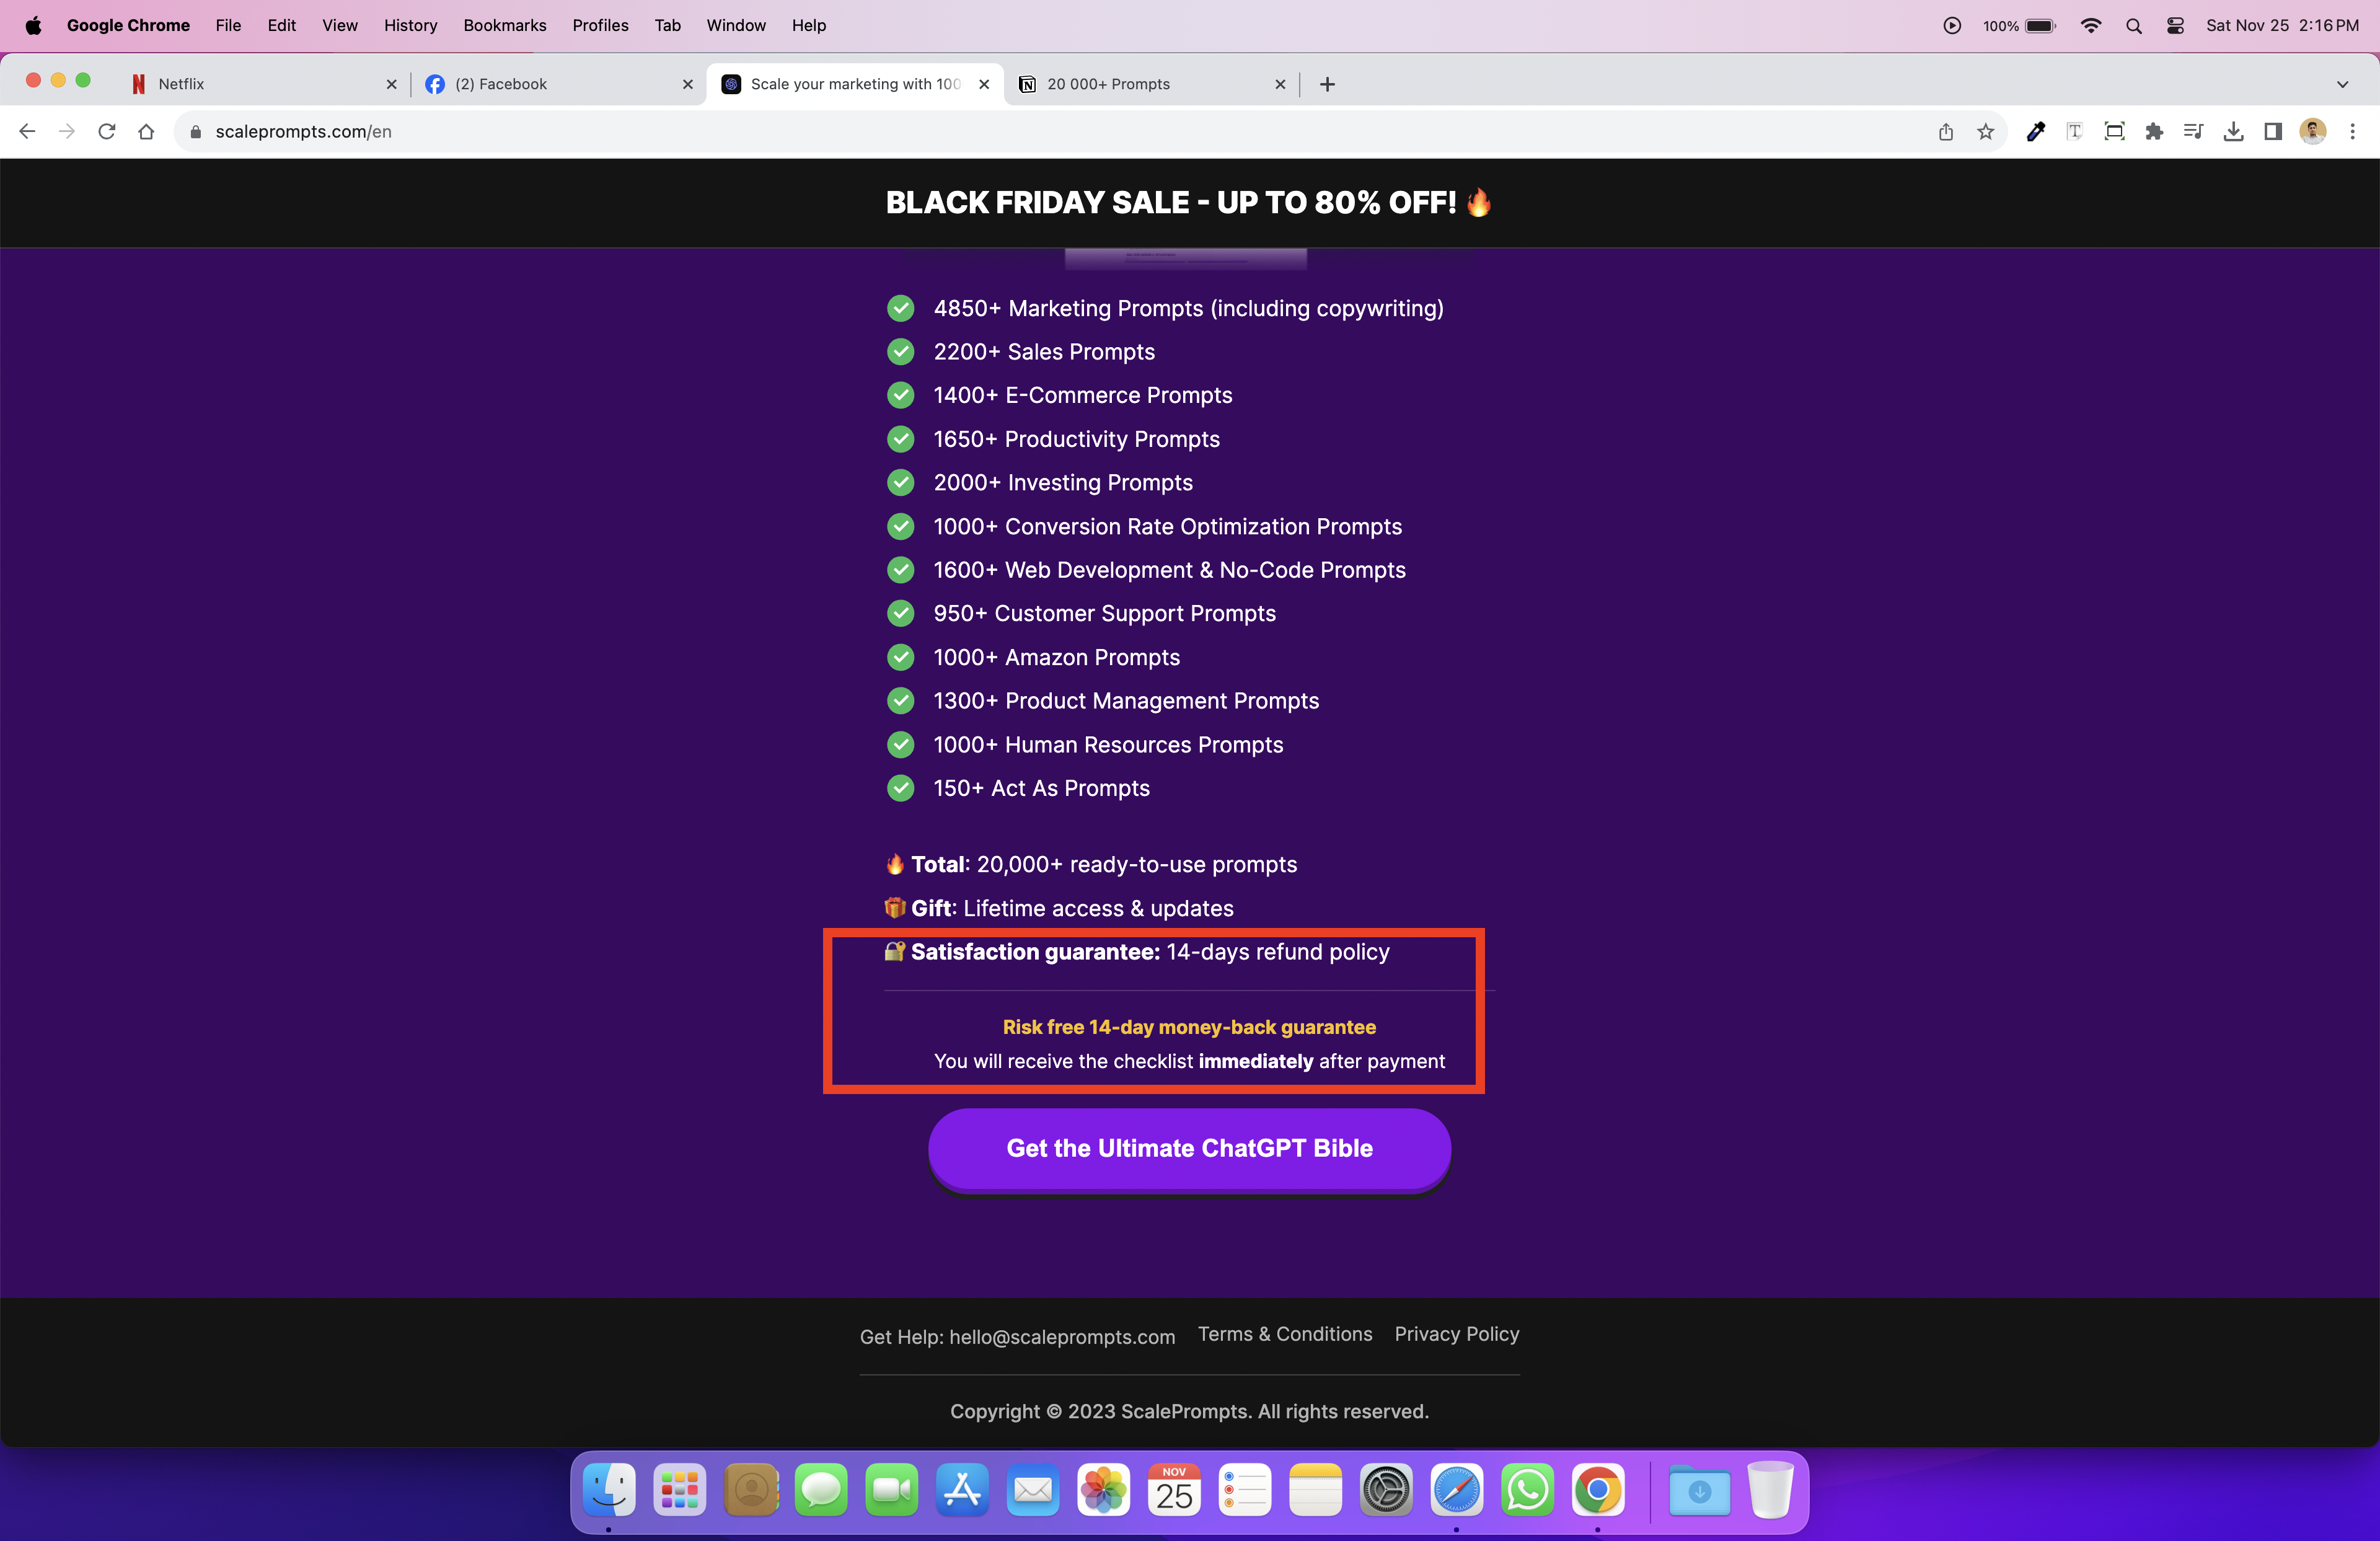The height and width of the screenshot is (1541, 2380).
Task: Open the History menu
Action: (410, 26)
